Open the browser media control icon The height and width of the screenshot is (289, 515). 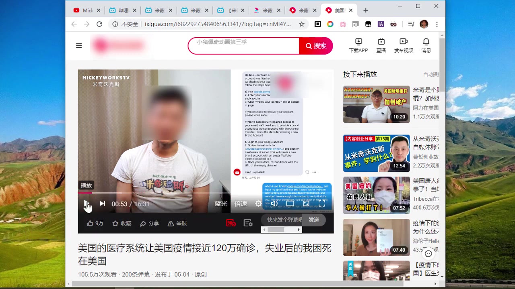(x=411, y=24)
